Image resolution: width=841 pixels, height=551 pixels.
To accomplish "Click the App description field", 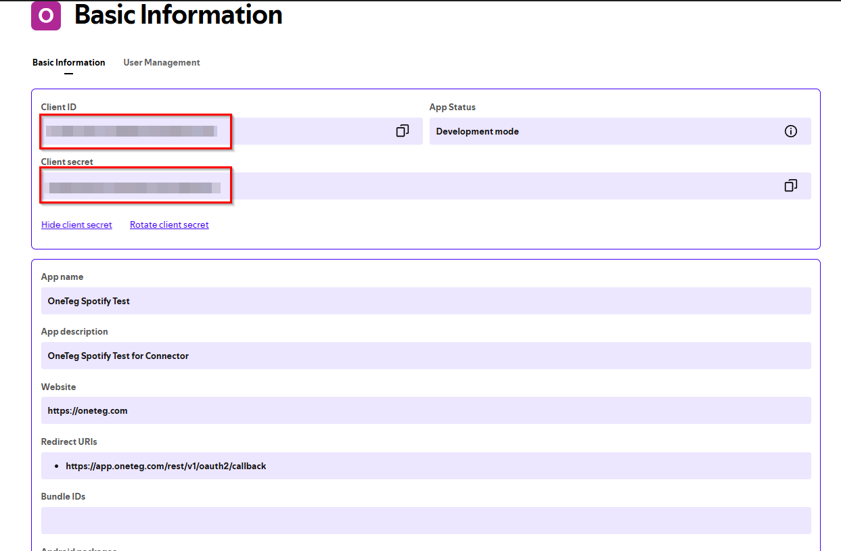I will point(426,356).
